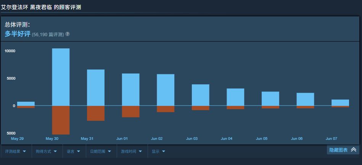362x165 pixels.
Task: Select the Jun 04 positive blue bar
Action: (x=235, y=97)
